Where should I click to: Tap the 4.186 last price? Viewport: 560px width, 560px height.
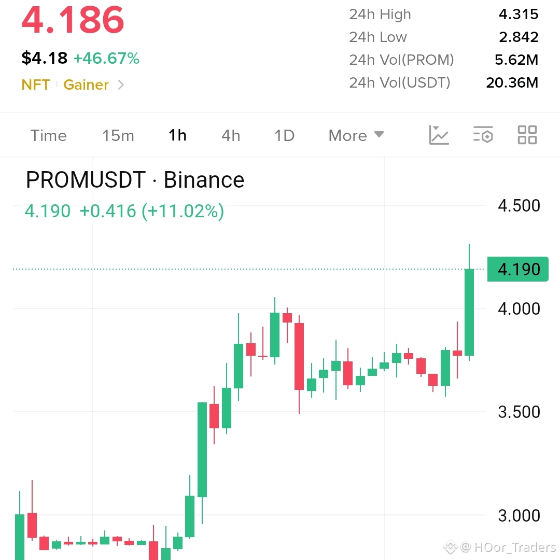pos(73,20)
